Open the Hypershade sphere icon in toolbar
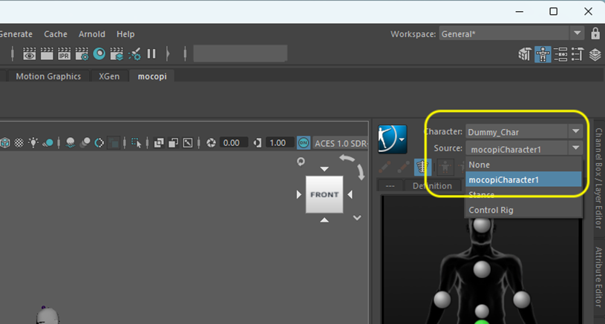The width and height of the screenshot is (605, 324). [x=99, y=53]
